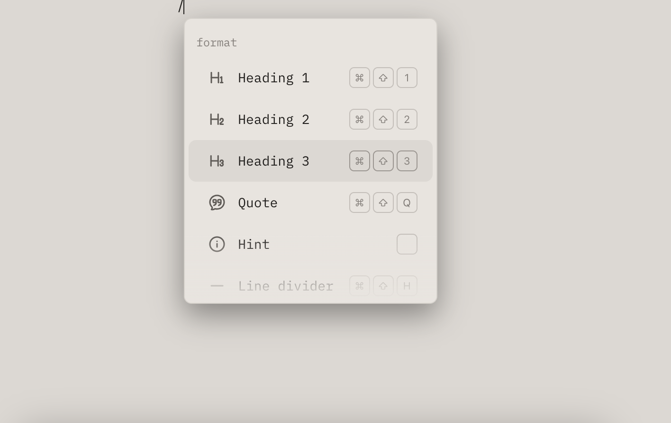Select the Line divider label
671x423 pixels.
click(x=286, y=286)
